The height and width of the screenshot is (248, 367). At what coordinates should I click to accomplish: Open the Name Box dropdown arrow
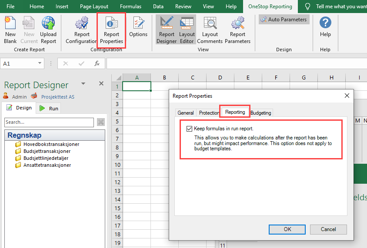coord(40,63)
